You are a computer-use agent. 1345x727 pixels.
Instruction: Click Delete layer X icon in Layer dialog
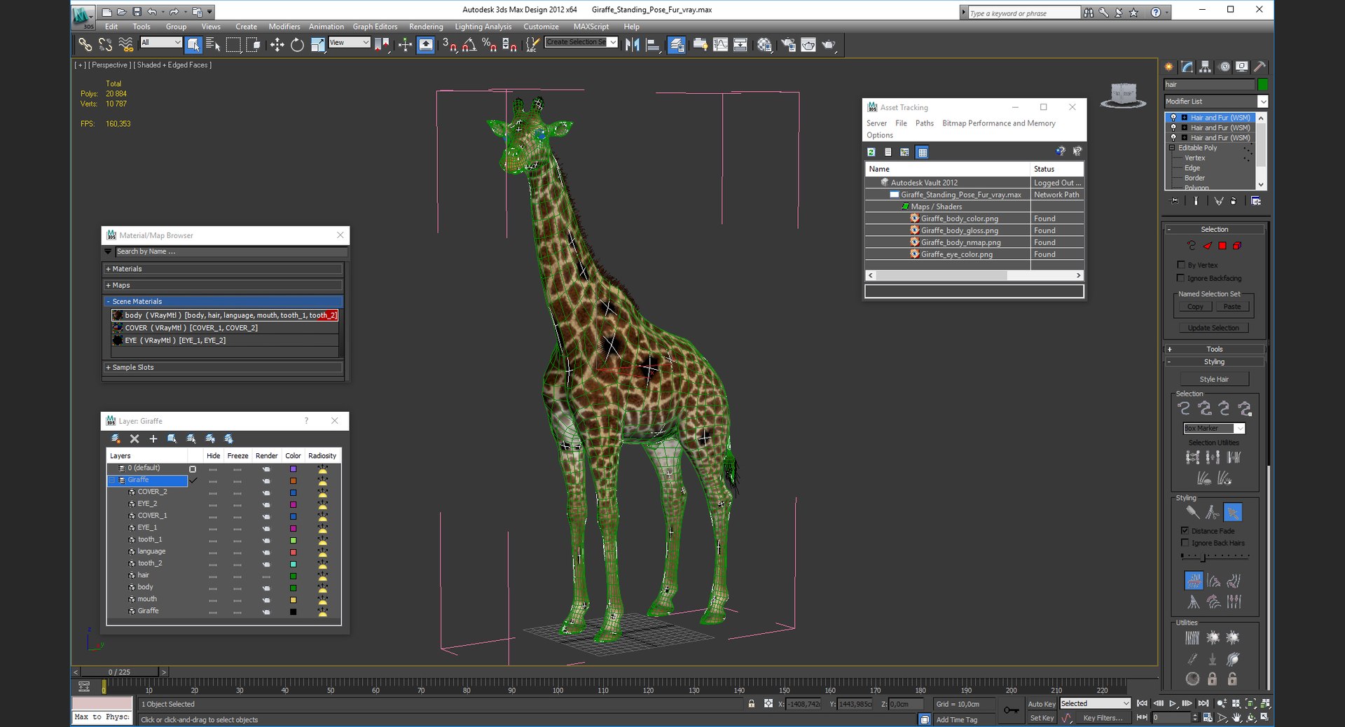(134, 439)
